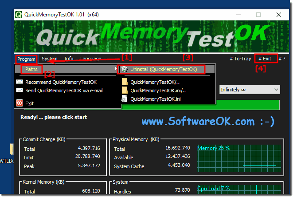Close the QuickMemoryTestOK window

pyautogui.click(x=279, y=15)
